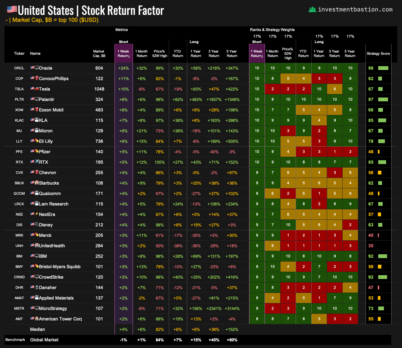Click the ORCL ticker
402x348 pixels.
(x=19, y=68)
